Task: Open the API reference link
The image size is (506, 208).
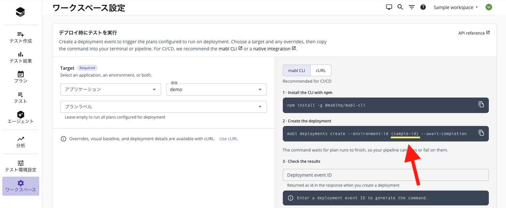Action: (x=474, y=33)
